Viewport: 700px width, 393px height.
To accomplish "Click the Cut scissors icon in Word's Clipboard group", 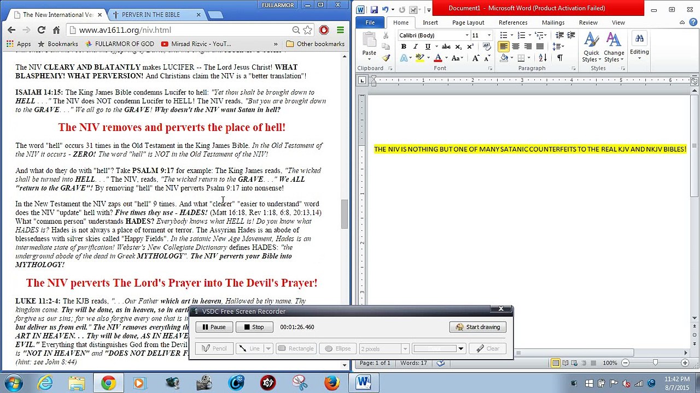I will (x=386, y=35).
